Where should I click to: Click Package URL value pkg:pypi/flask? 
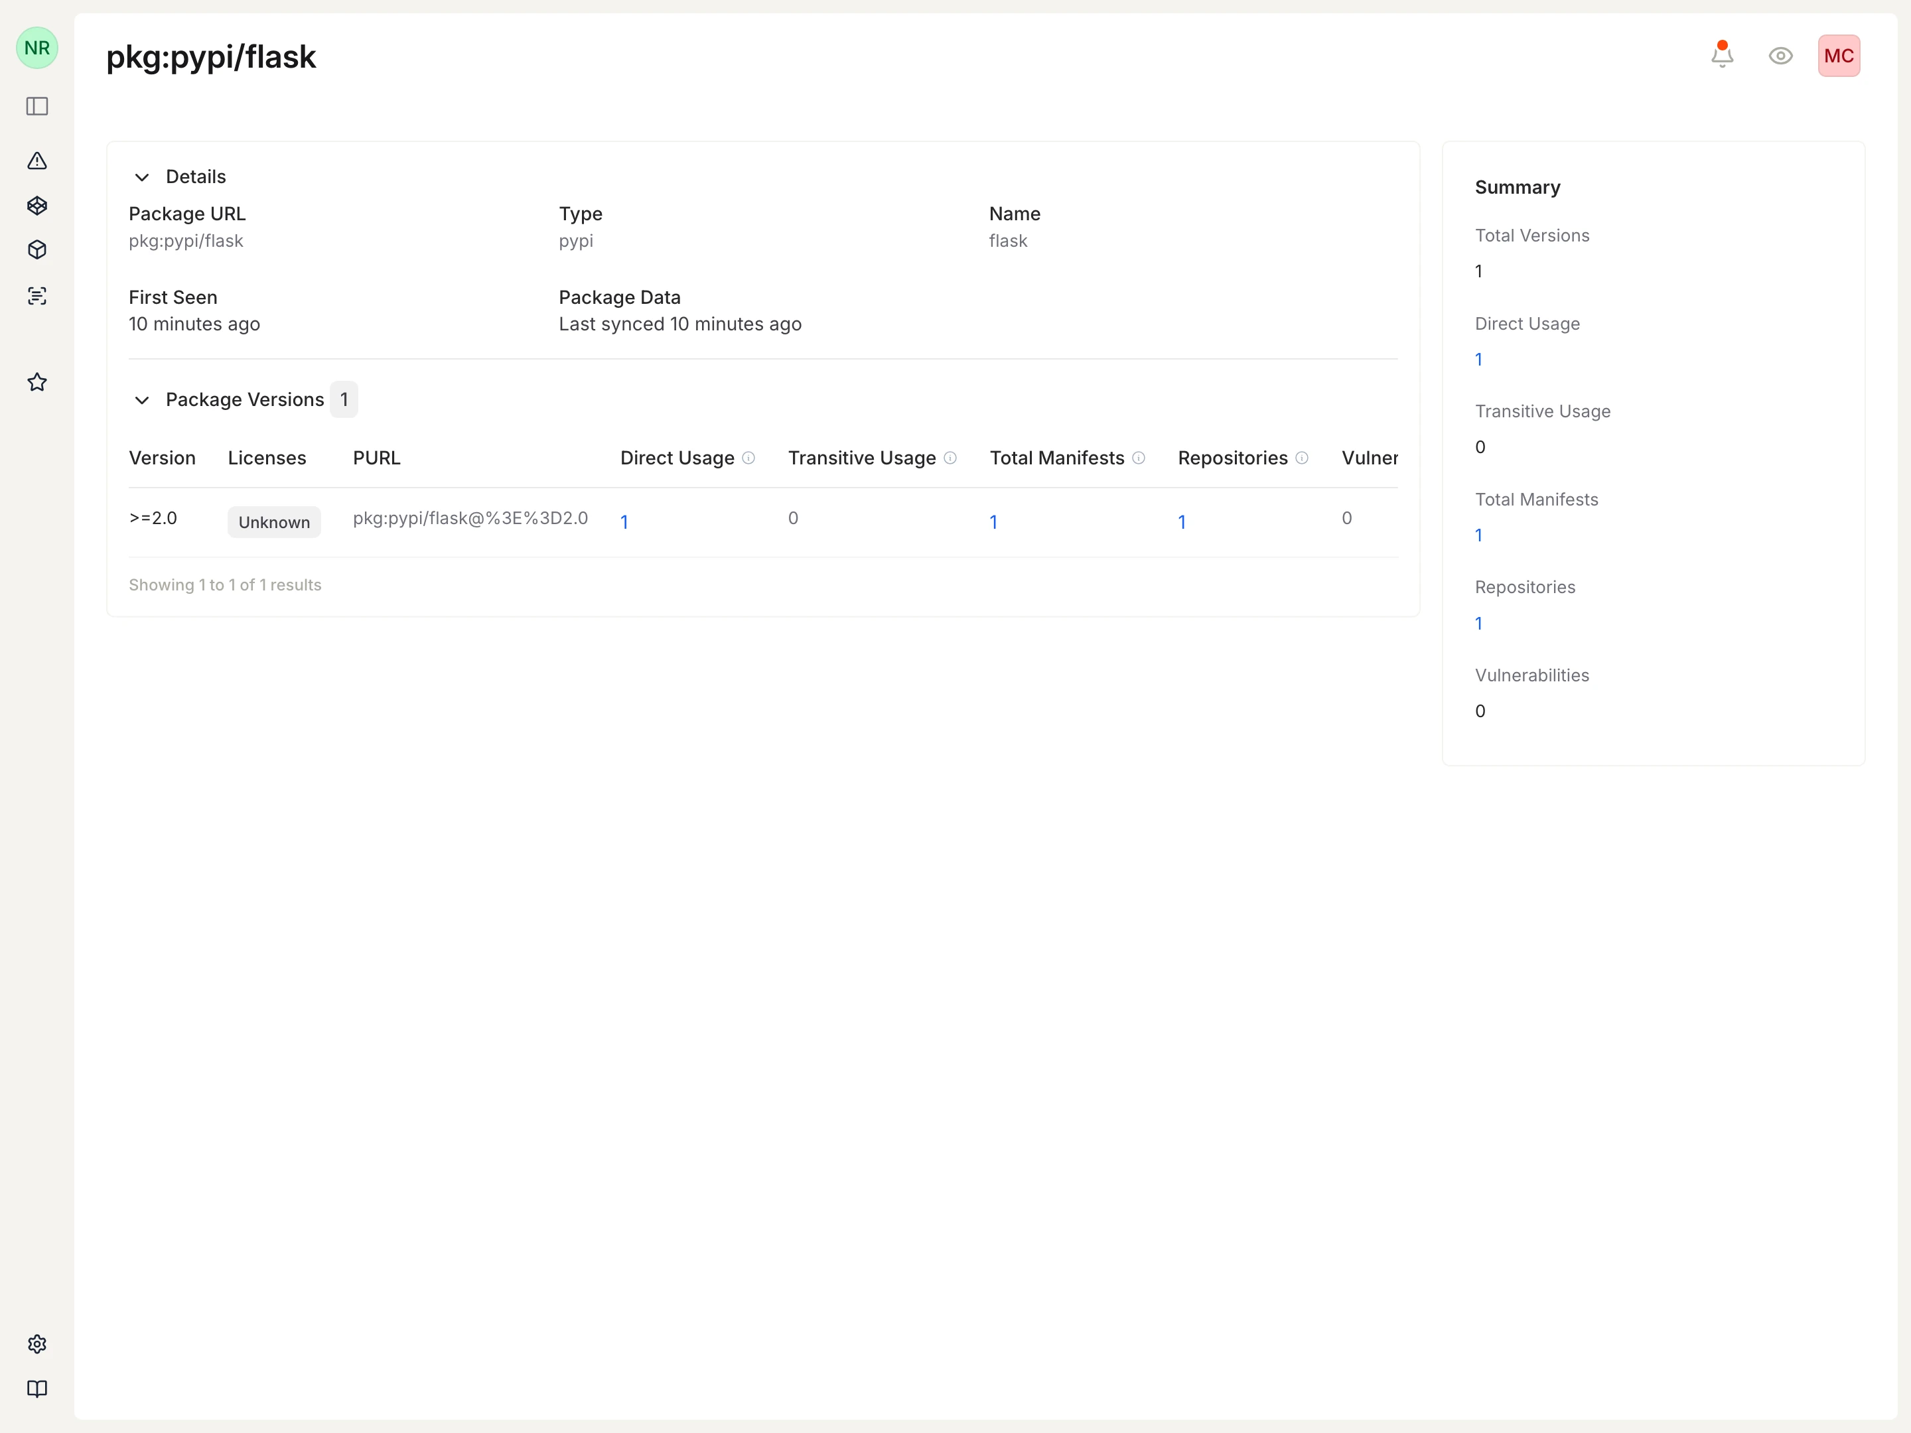tap(186, 241)
